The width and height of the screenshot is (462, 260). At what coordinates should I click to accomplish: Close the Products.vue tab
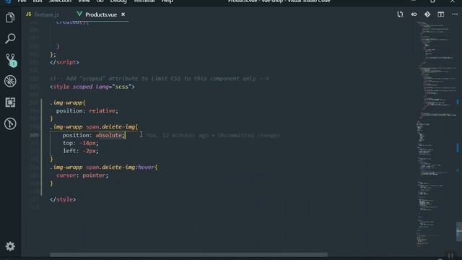(x=123, y=14)
